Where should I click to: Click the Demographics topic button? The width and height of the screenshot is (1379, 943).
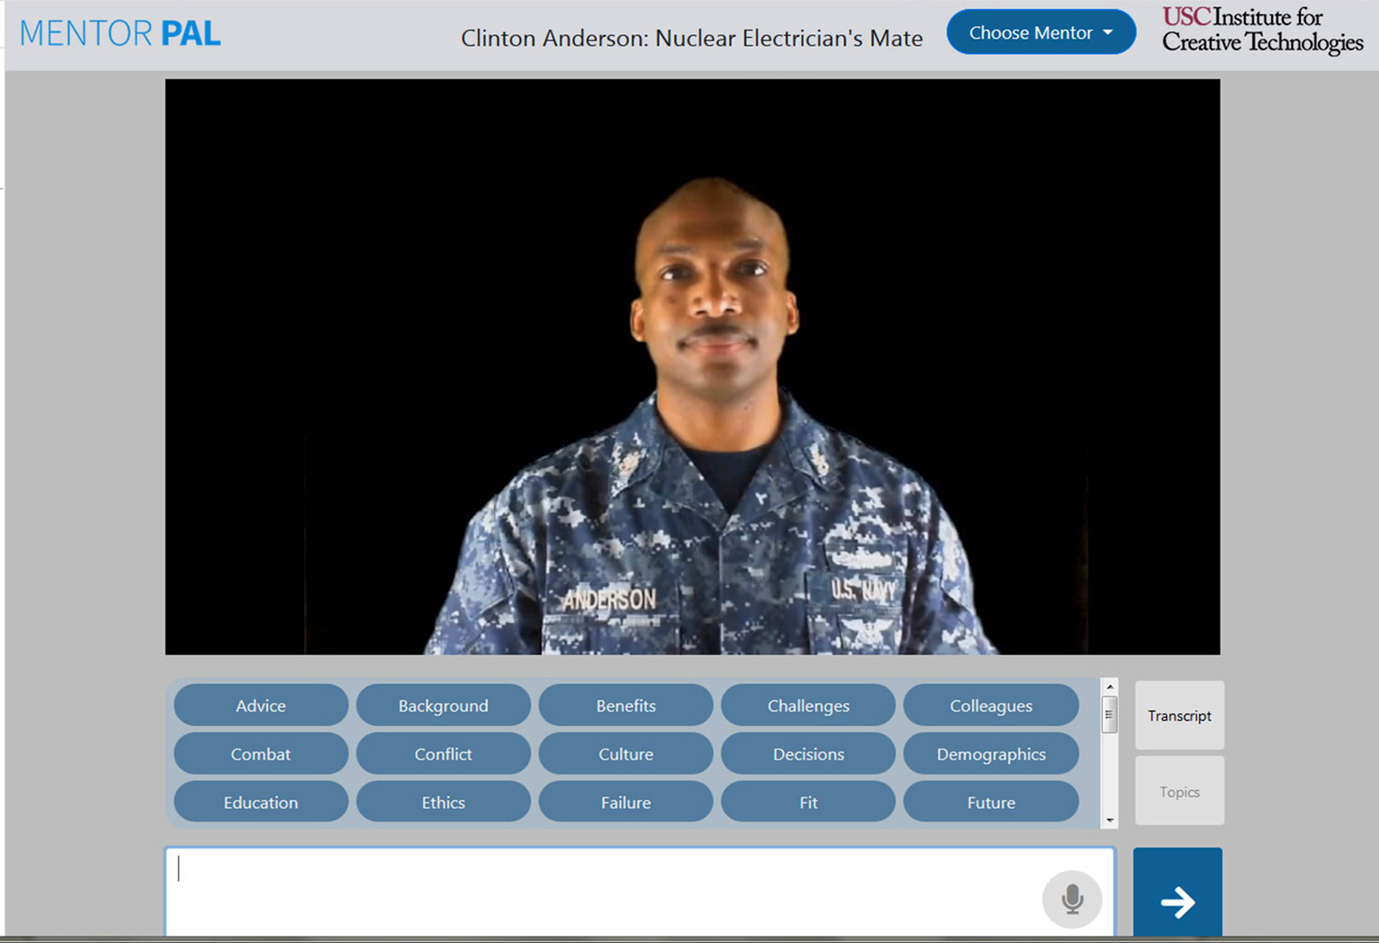(990, 754)
